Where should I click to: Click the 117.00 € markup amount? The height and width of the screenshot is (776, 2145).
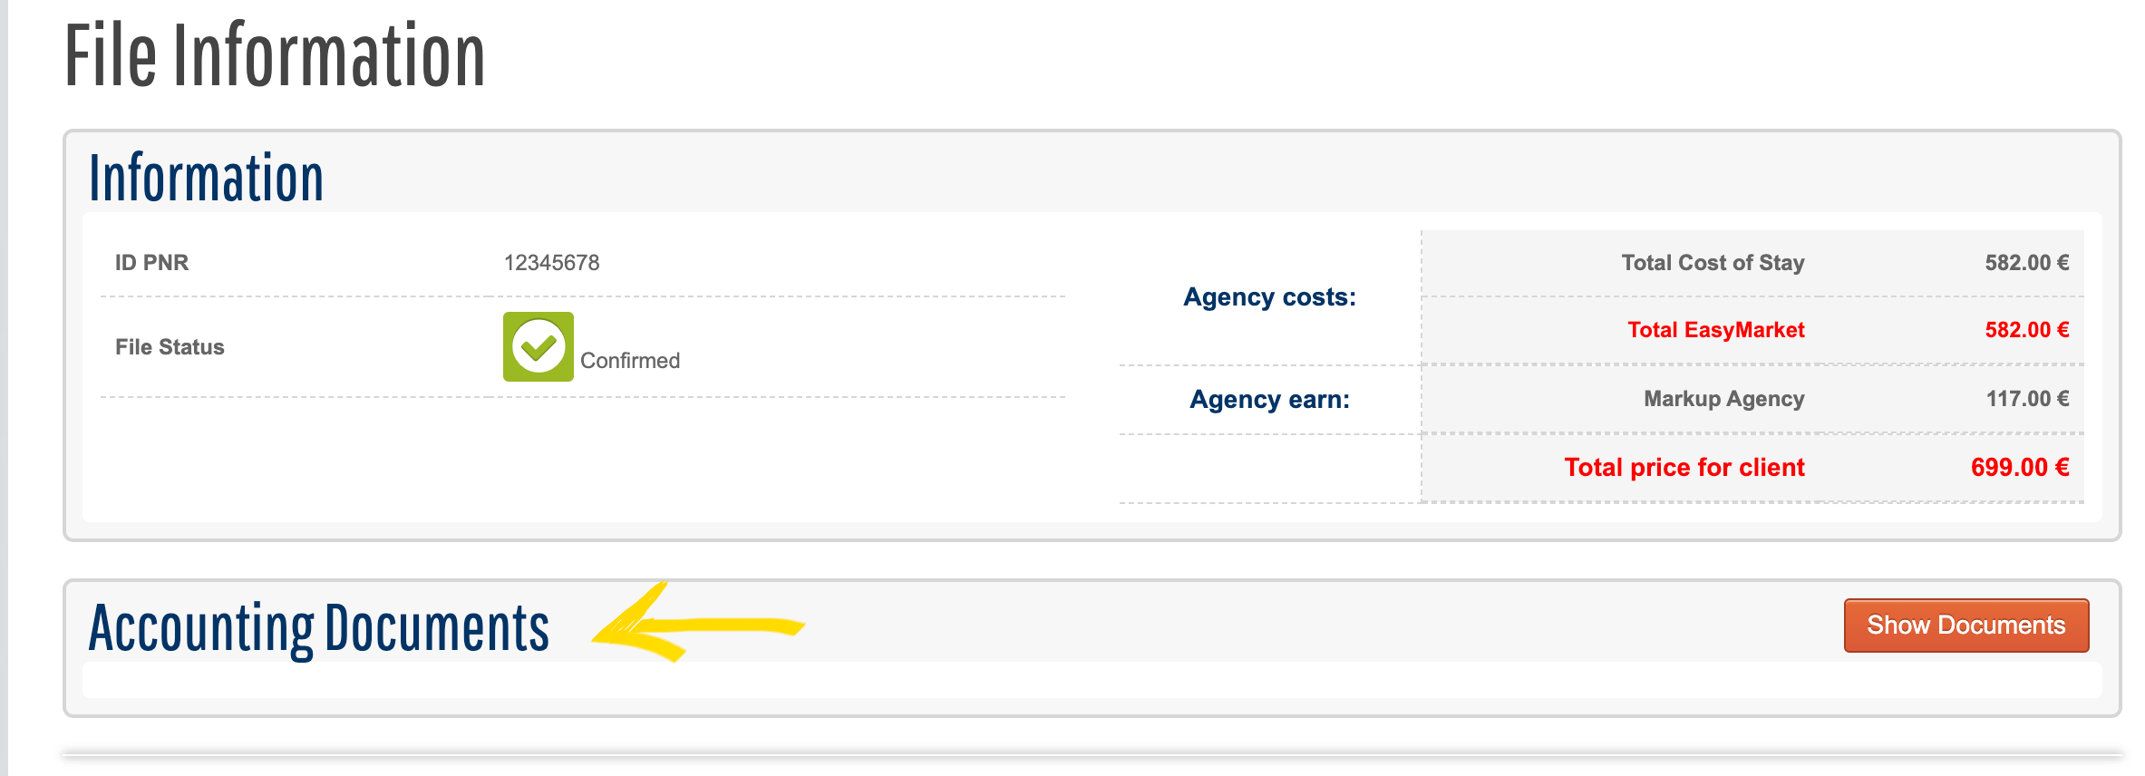coord(2027,399)
